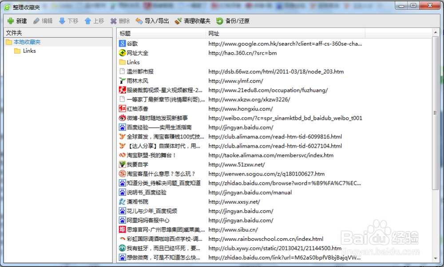Screen dimensions: 444x267
Task: Click the 想做微商 paw icon
Action: [123, 257]
